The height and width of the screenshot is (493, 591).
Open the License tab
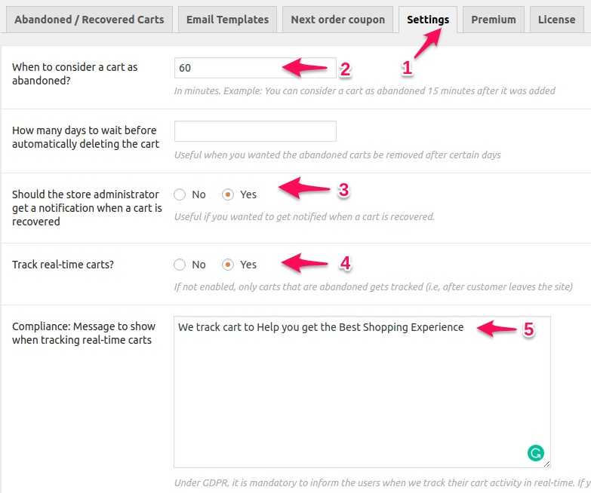click(x=557, y=20)
